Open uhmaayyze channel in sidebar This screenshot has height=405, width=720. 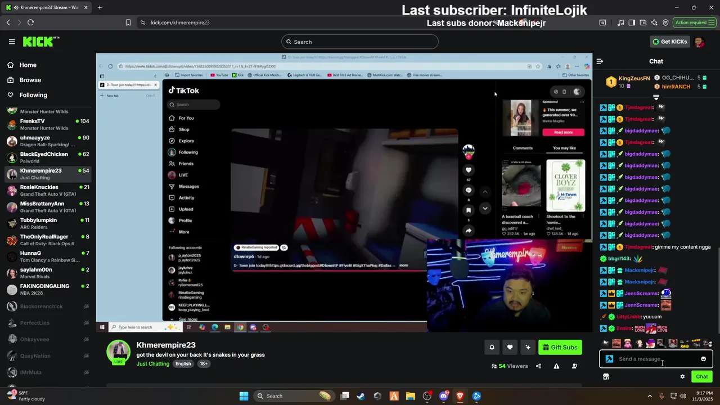pos(48,141)
